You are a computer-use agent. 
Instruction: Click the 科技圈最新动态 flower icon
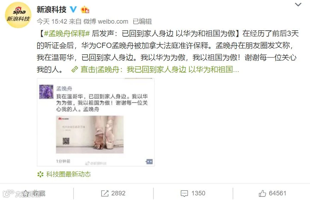coord(40,174)
